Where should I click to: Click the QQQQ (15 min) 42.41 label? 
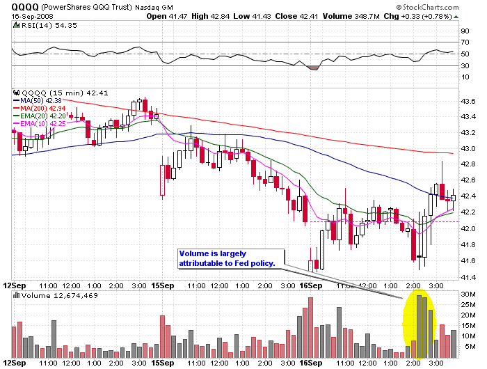tap(65, 93)
